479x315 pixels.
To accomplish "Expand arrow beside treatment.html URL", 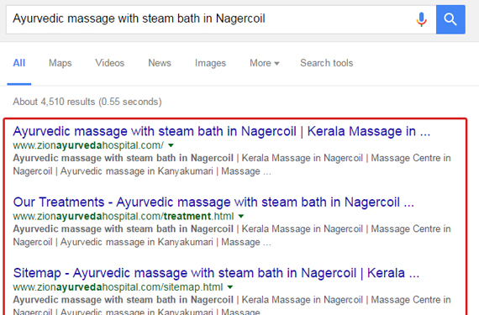I will 241,216.
